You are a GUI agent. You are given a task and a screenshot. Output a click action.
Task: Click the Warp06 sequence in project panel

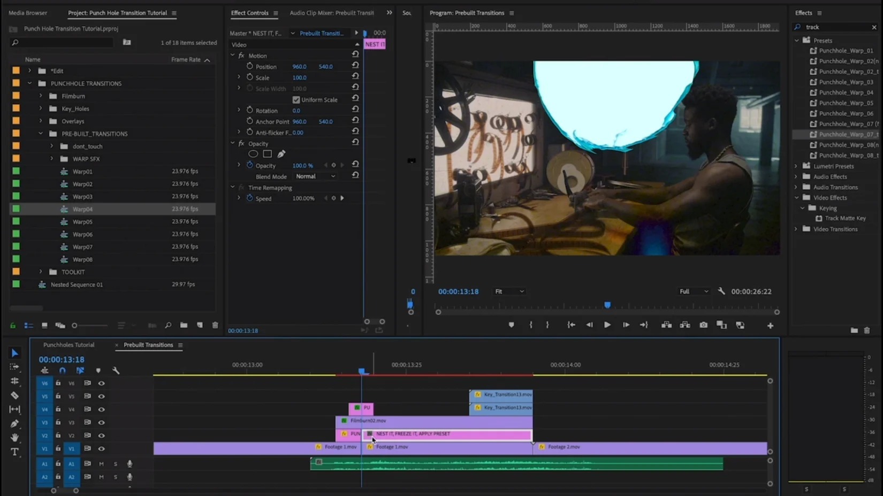tap(82, 234)
